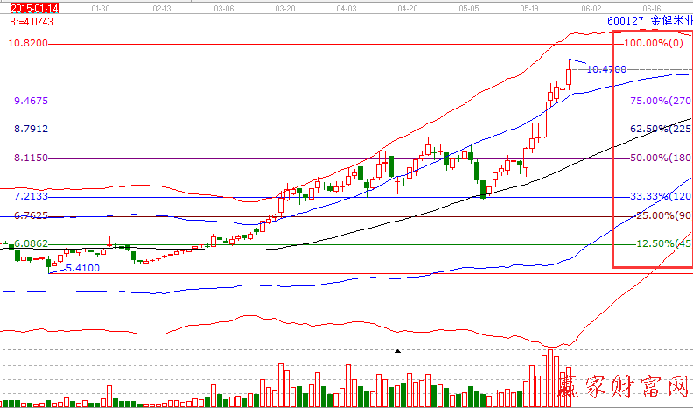Select the 10.8200 price level label
The width and height of the screenshot is (693, 408).
(27, 43)
